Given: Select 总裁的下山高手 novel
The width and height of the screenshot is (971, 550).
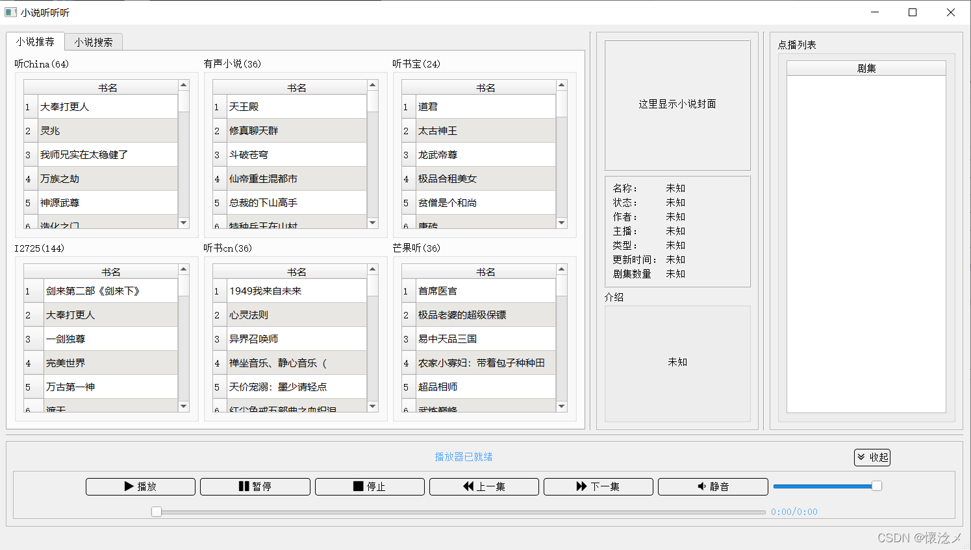Looking at the screenshot, I should (x=297, y=202).
